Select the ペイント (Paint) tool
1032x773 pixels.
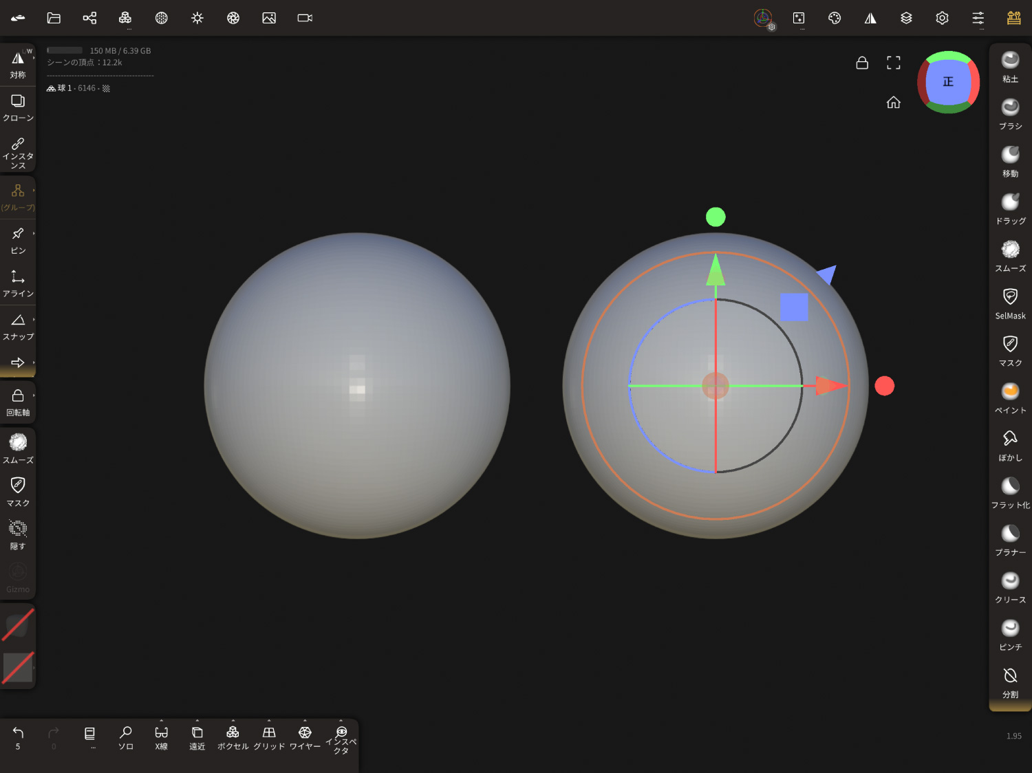tap(1010, 398)
